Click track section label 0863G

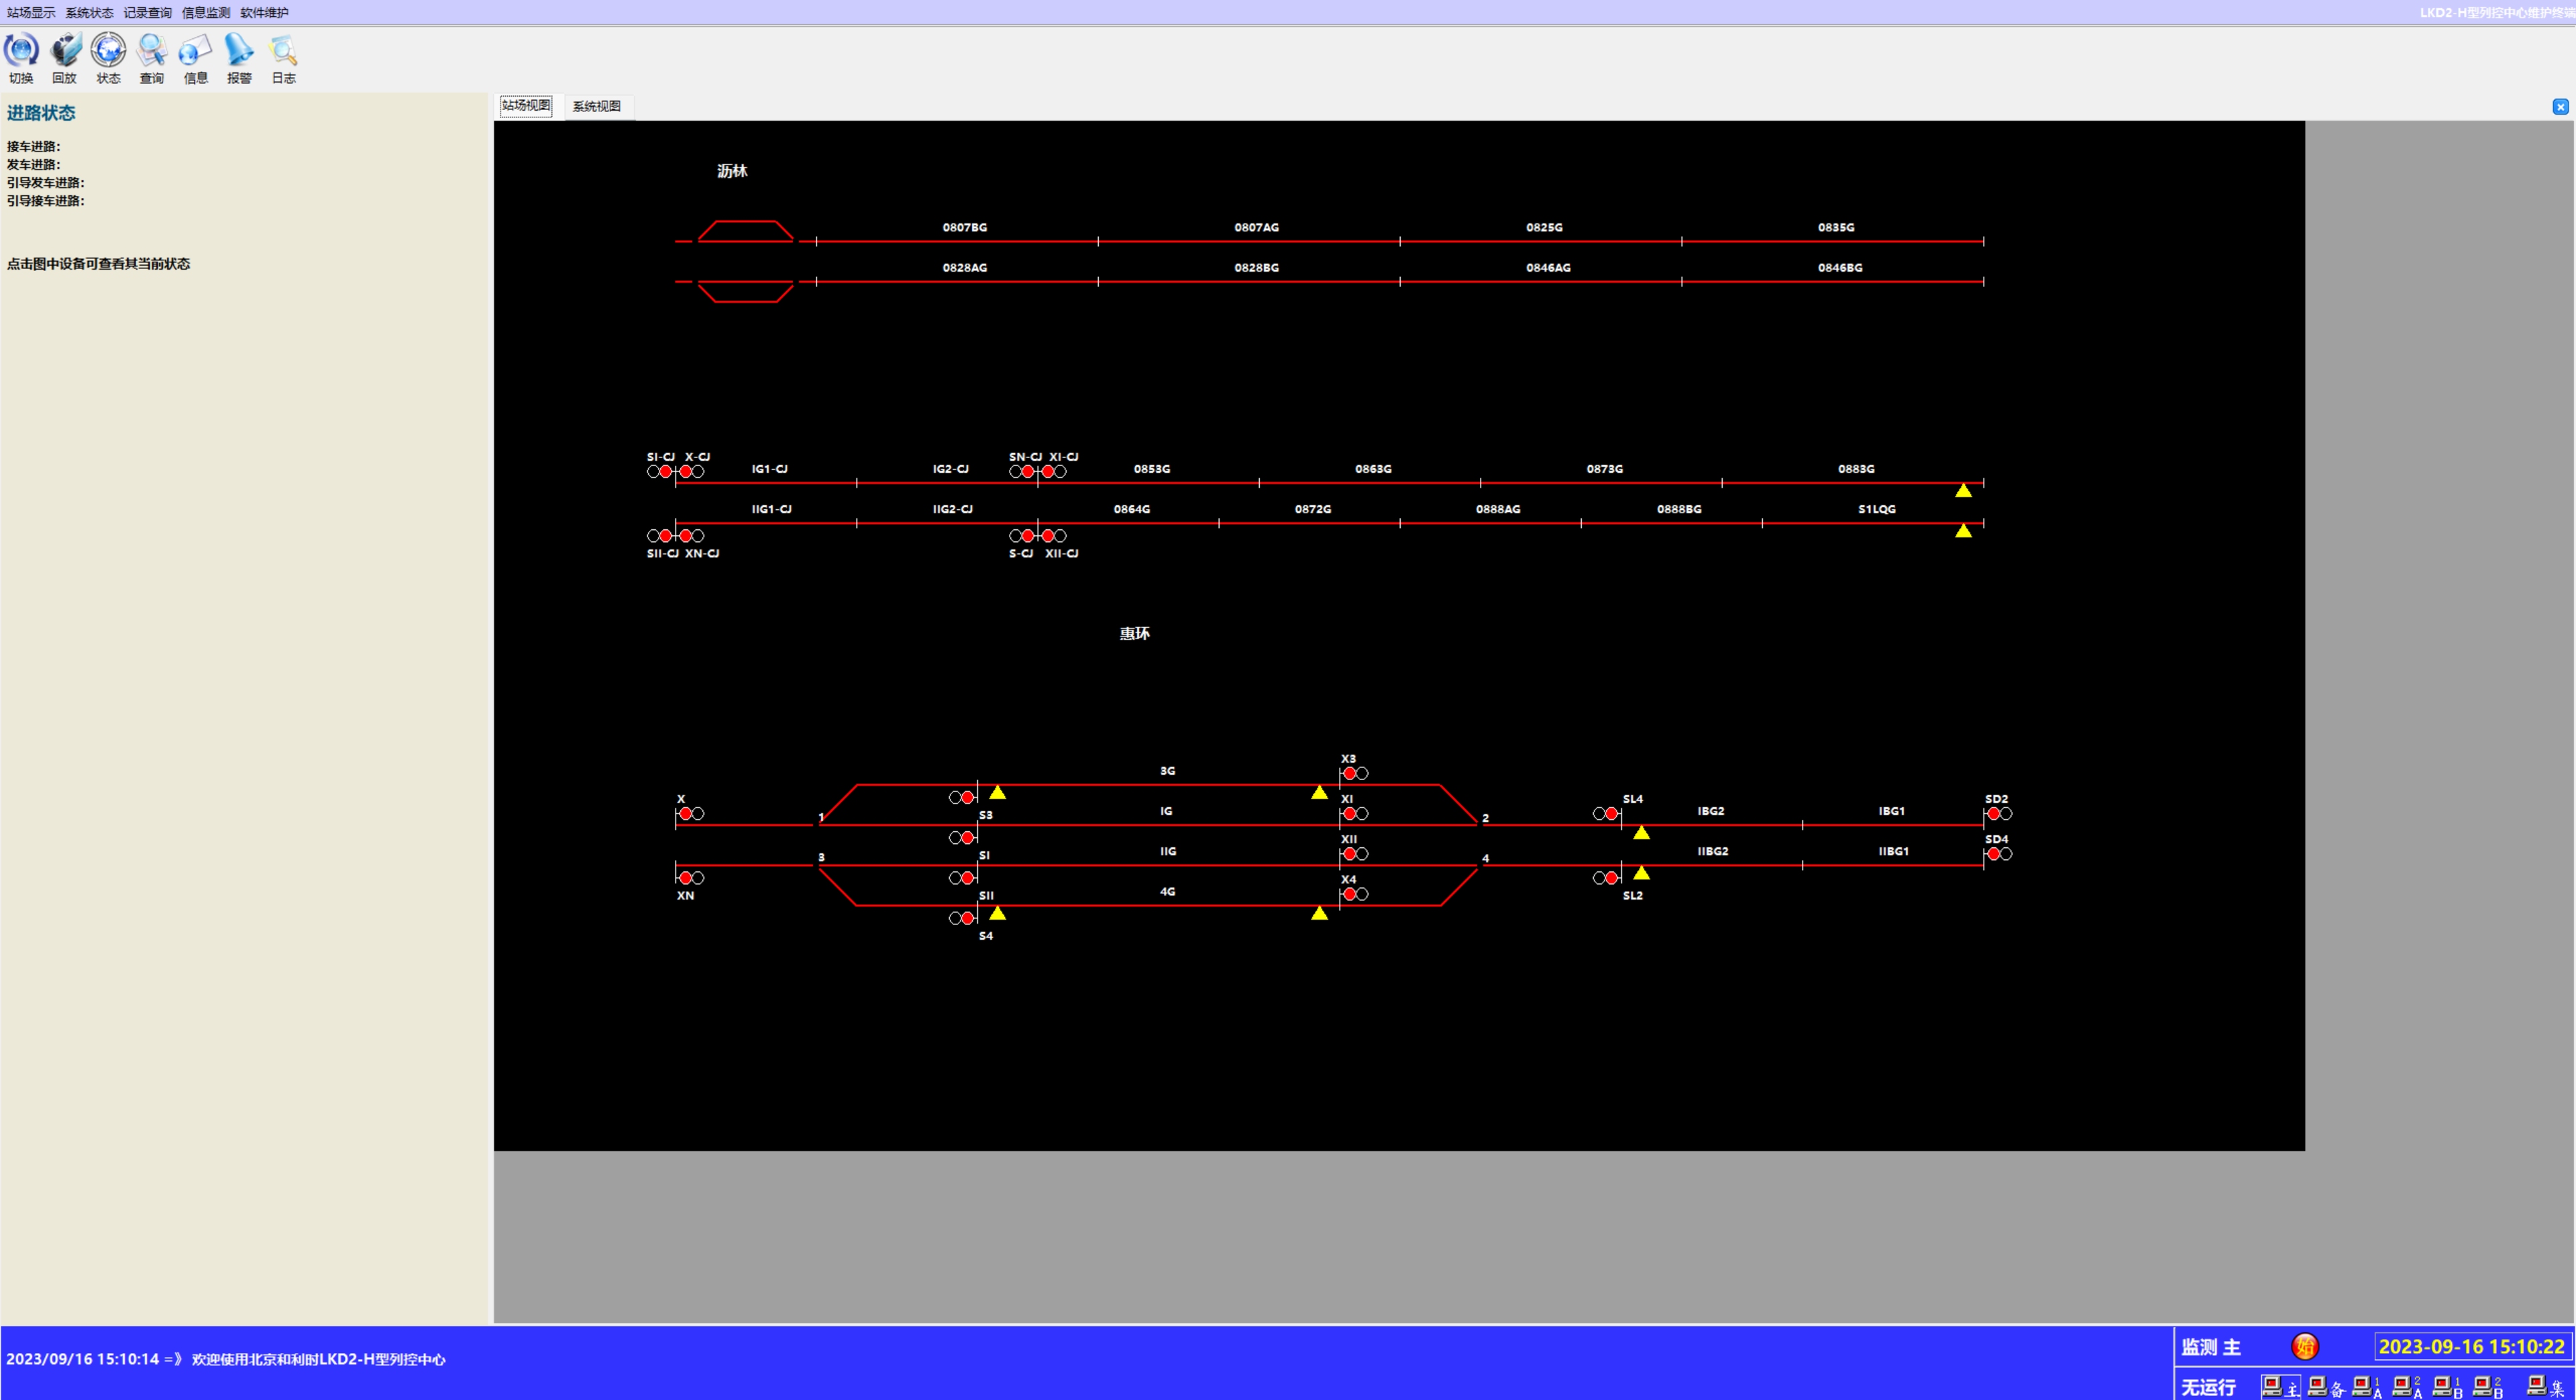pyautogui.click(x=1373, y=469)
